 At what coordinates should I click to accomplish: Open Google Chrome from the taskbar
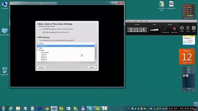(47, 108)
